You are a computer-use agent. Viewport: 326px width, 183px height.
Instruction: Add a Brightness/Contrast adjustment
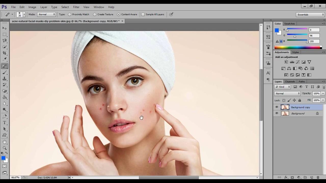(x=286, y=62)
